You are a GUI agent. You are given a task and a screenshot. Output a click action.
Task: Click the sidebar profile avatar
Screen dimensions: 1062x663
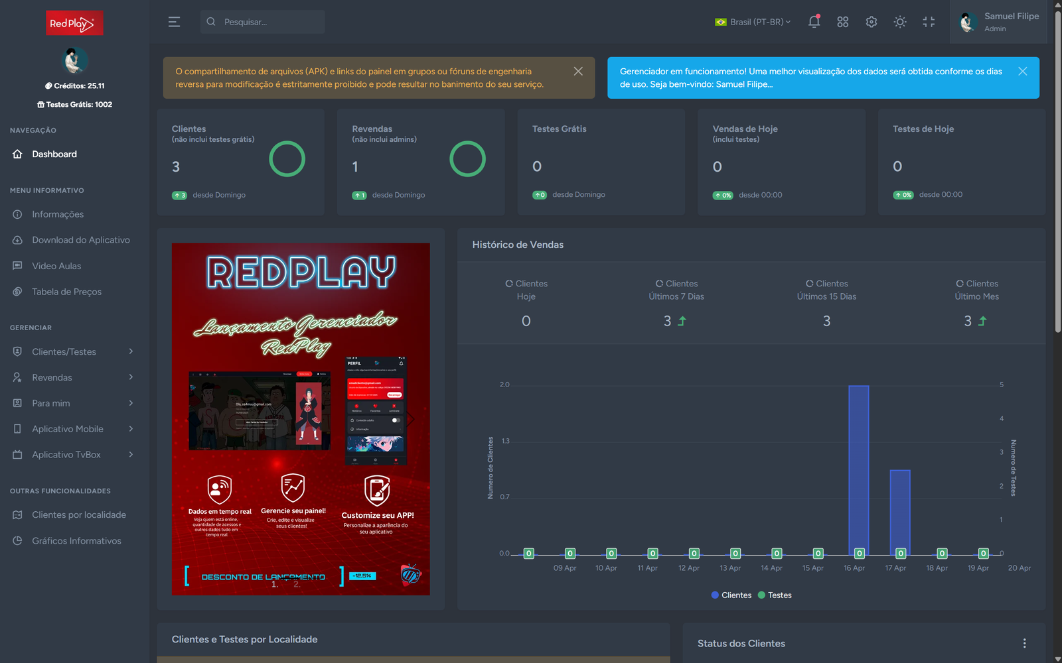74,60
